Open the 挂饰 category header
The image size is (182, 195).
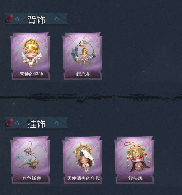pyautogui.click(x=37, y=124)
